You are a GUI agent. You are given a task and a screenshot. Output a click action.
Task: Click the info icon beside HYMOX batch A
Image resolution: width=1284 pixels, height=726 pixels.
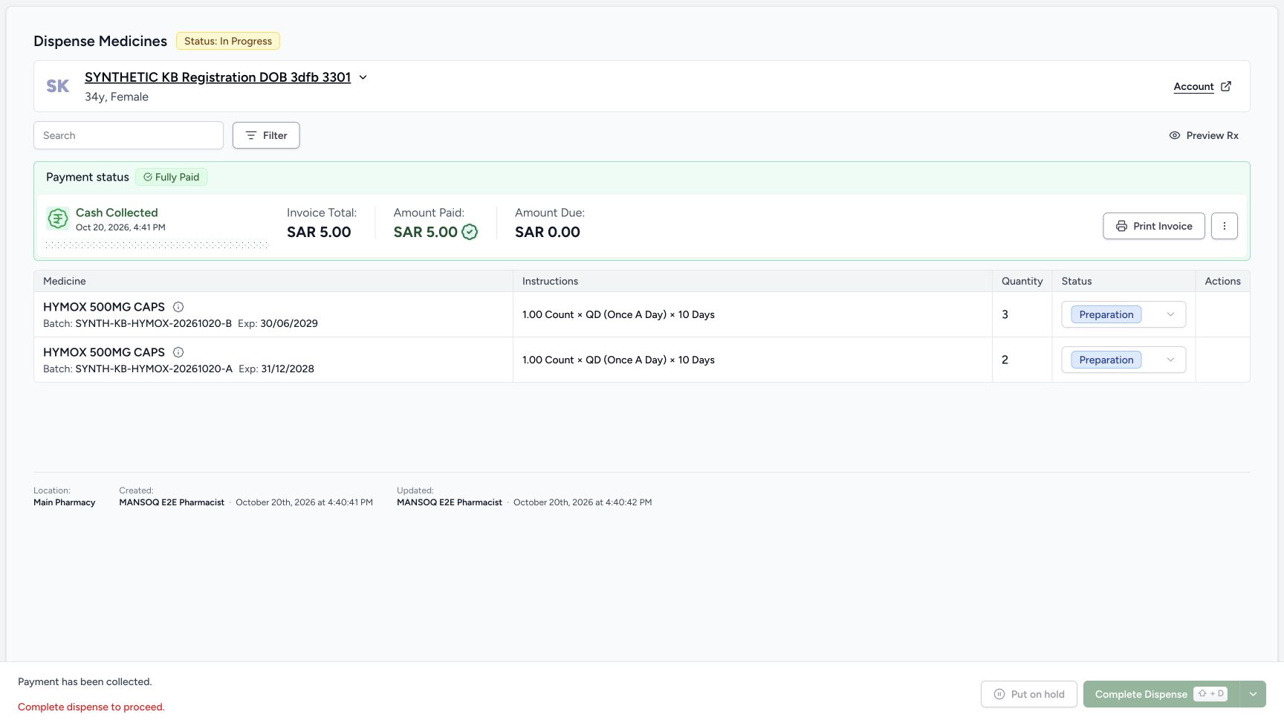178,352
